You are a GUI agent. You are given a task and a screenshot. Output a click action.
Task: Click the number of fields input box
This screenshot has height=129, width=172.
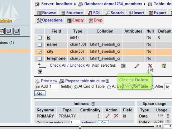[54, 87]
